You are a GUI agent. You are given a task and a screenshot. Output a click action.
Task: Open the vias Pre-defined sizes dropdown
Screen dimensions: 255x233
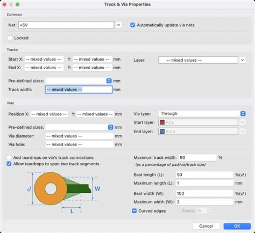pyautogui.click(x=80, y=127)
